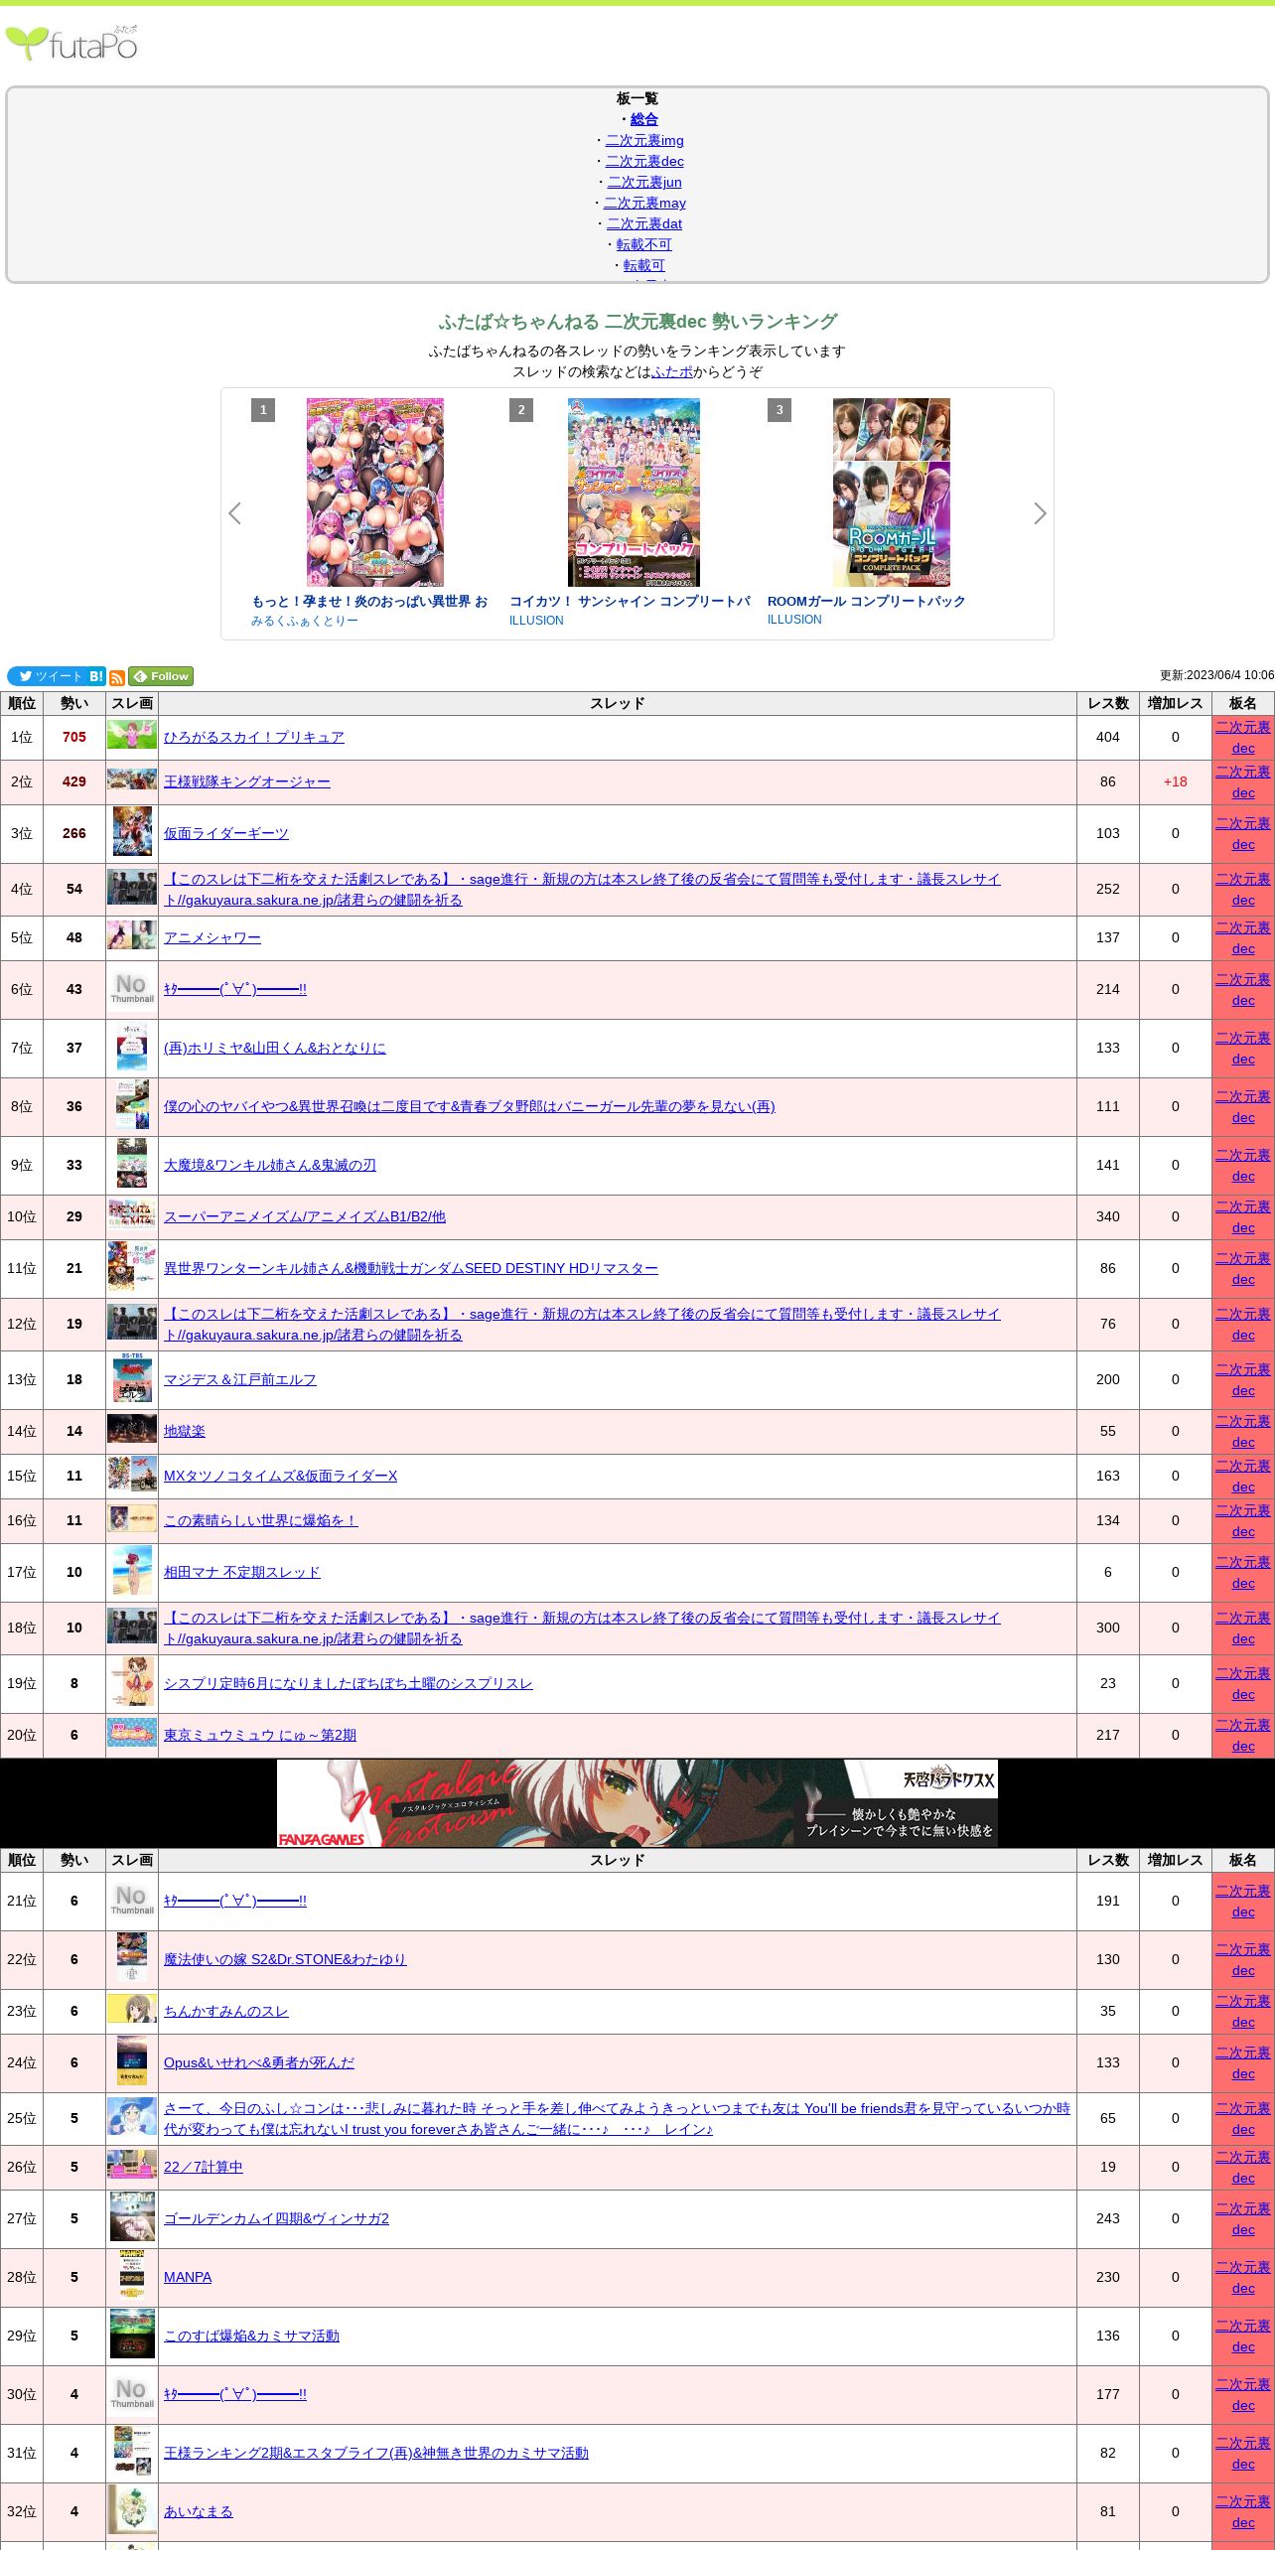Click thumbnail of 仮面ライダーギーツ thread

coord(132,831)
